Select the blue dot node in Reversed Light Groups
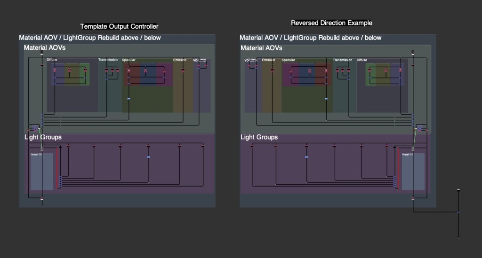 pyautogui.click(x=306, y=157)
